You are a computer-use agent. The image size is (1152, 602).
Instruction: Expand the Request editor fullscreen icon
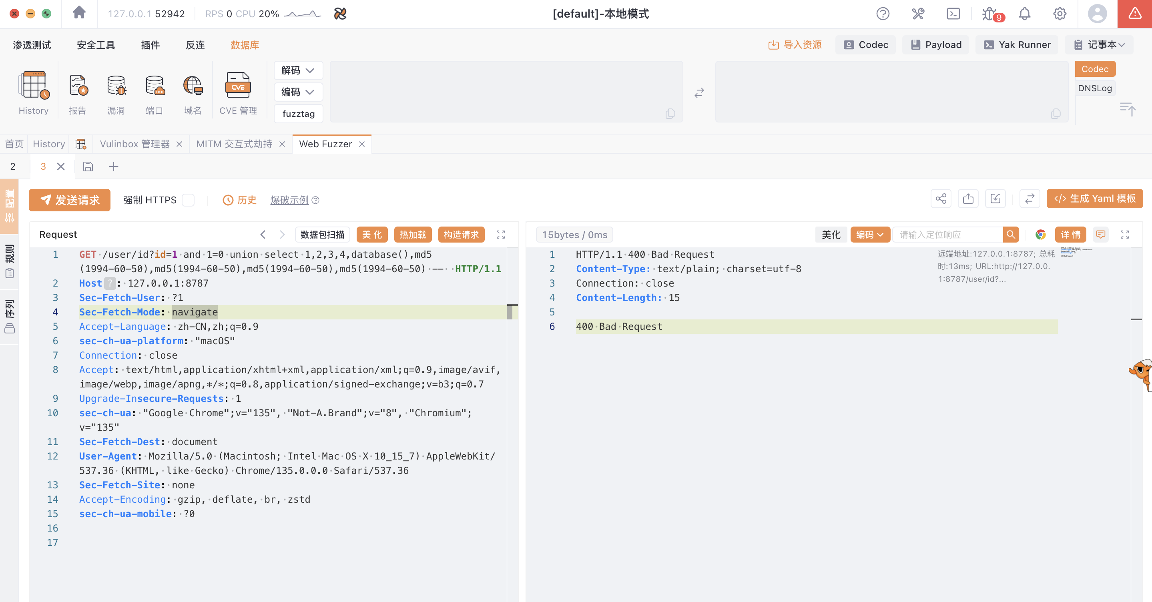pyautogui.click(x=500, y=235)
